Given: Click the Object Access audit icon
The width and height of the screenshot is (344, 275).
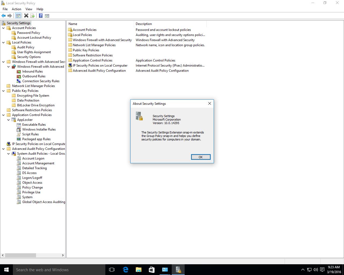Looking at the screenshot, I should pyautogui.click(x=19, y=183).
